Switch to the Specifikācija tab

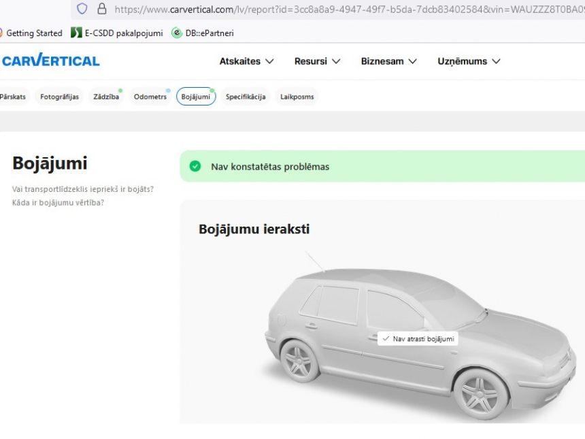coord(246,97)
